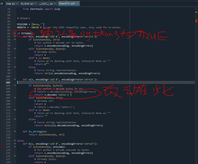The image size is (198, 164).
Task: Close the temp.py tab
Action: coord(17,4)
